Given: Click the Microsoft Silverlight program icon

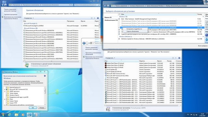Looking at the screenshot, I should click(106, 78).
